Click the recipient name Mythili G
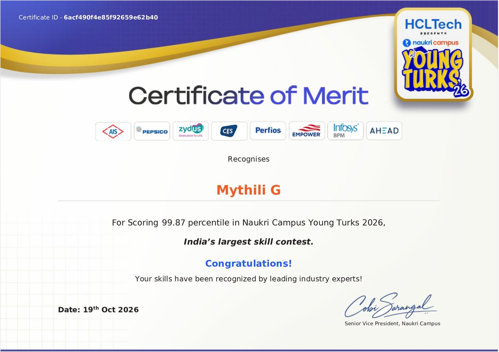 (x=249, y=190)
